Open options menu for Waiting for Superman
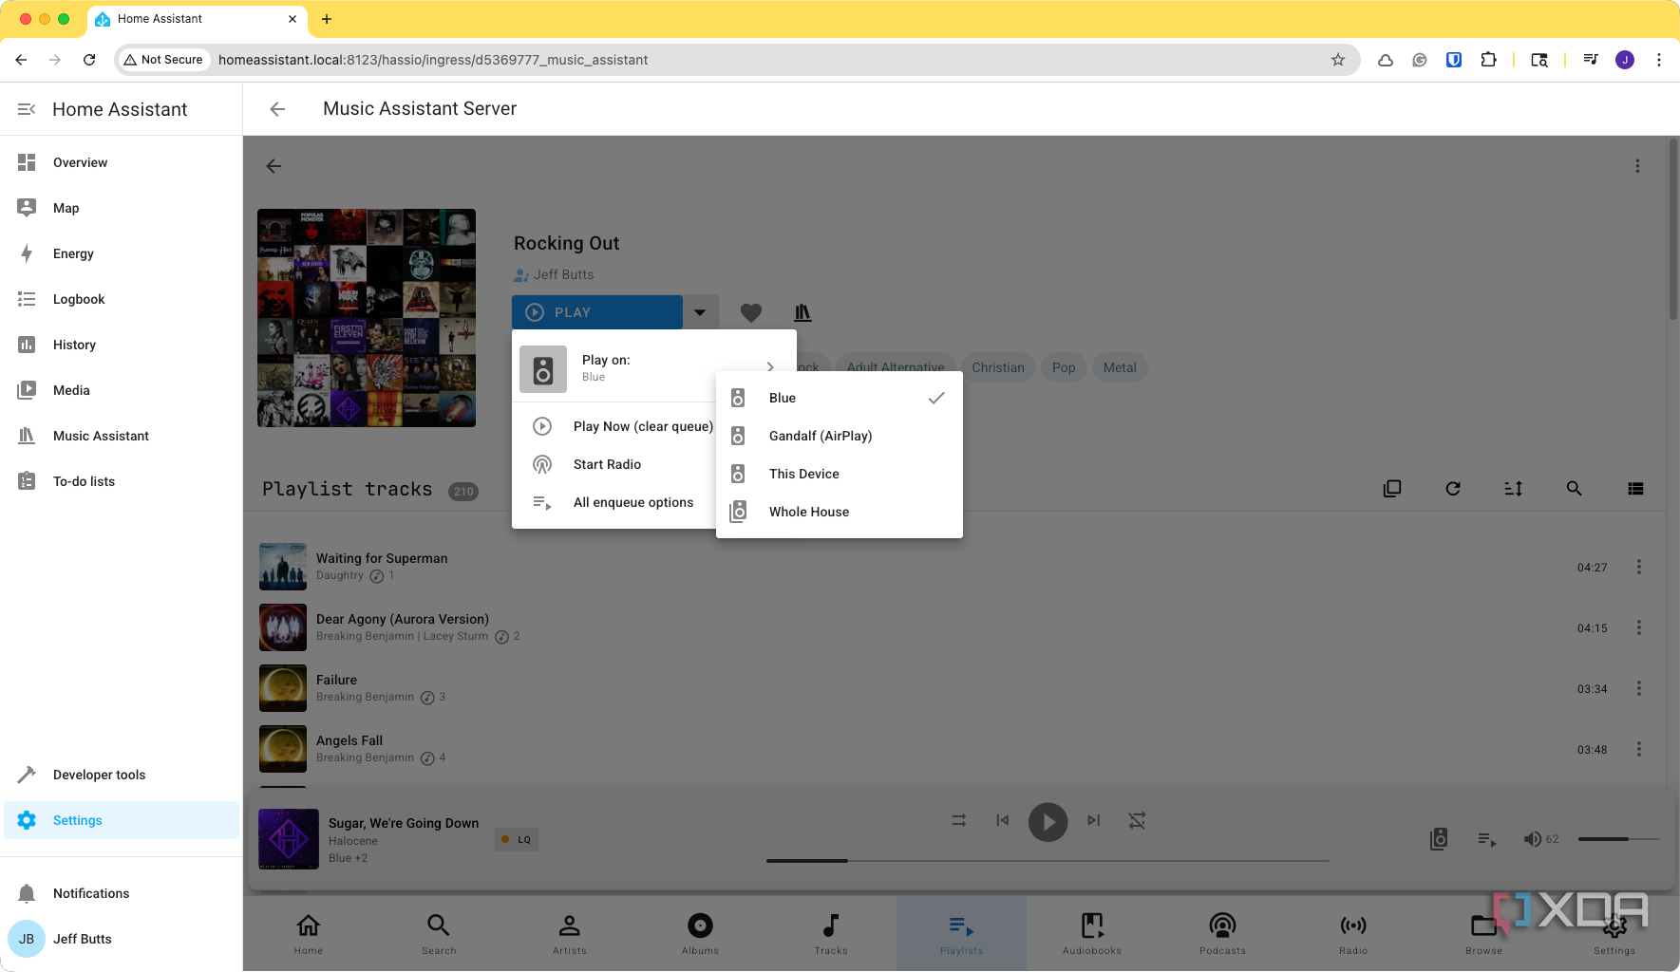Viewport: 1680px width, 972px height. click(x=1638, y=567)
